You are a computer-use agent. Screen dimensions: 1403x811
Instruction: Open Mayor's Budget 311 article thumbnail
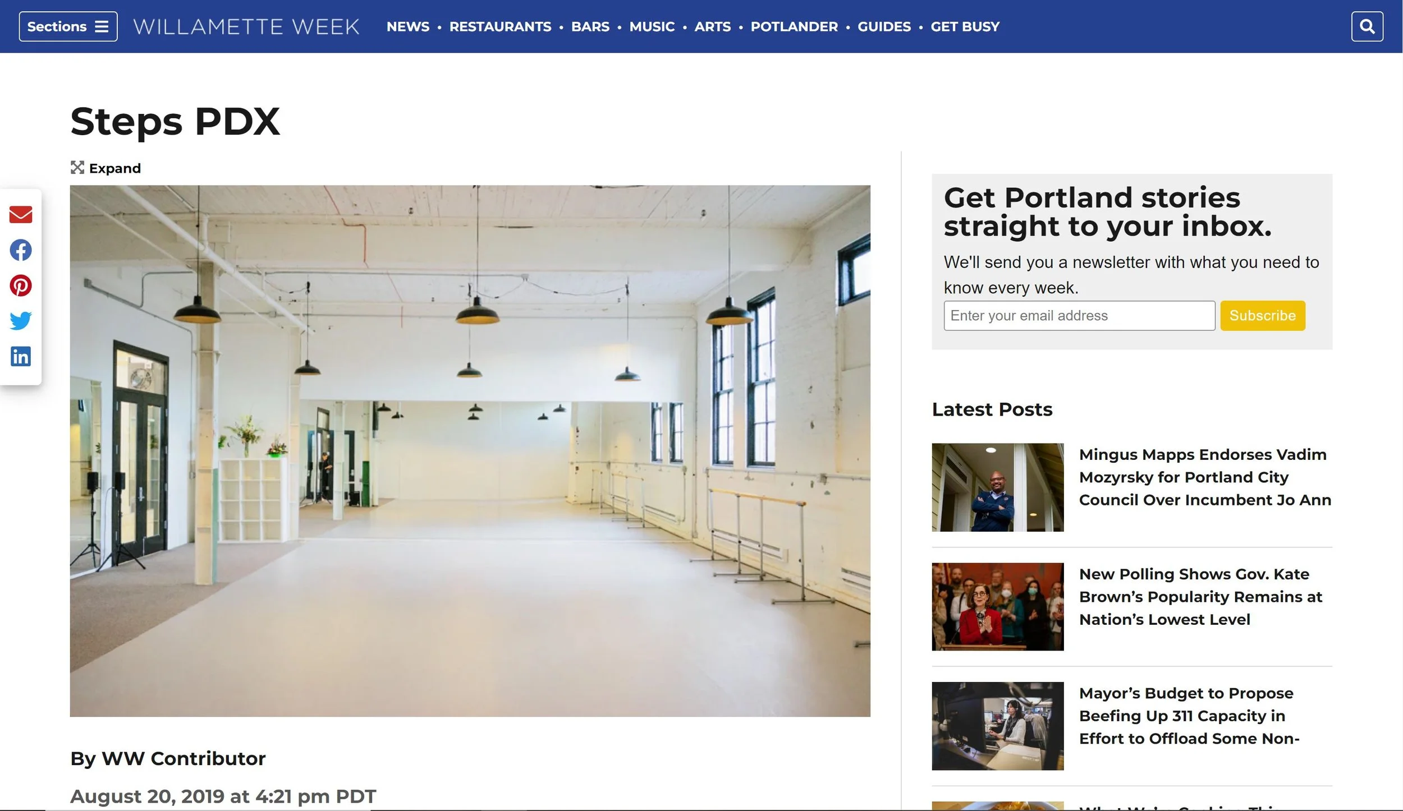(x=997, y=726)
